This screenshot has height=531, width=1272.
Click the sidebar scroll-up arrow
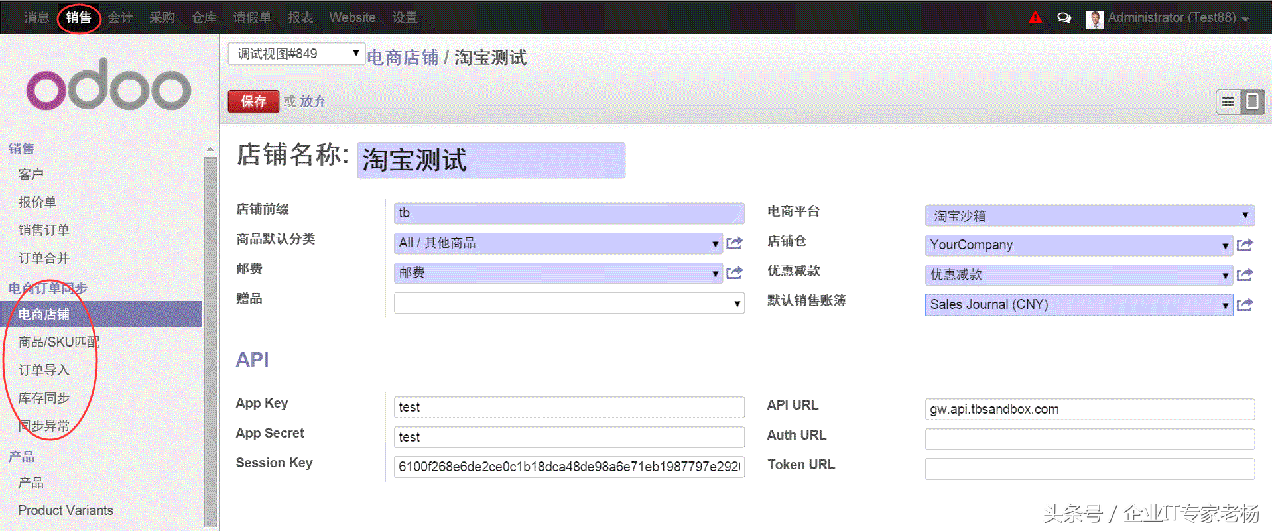tap(210, 149)
